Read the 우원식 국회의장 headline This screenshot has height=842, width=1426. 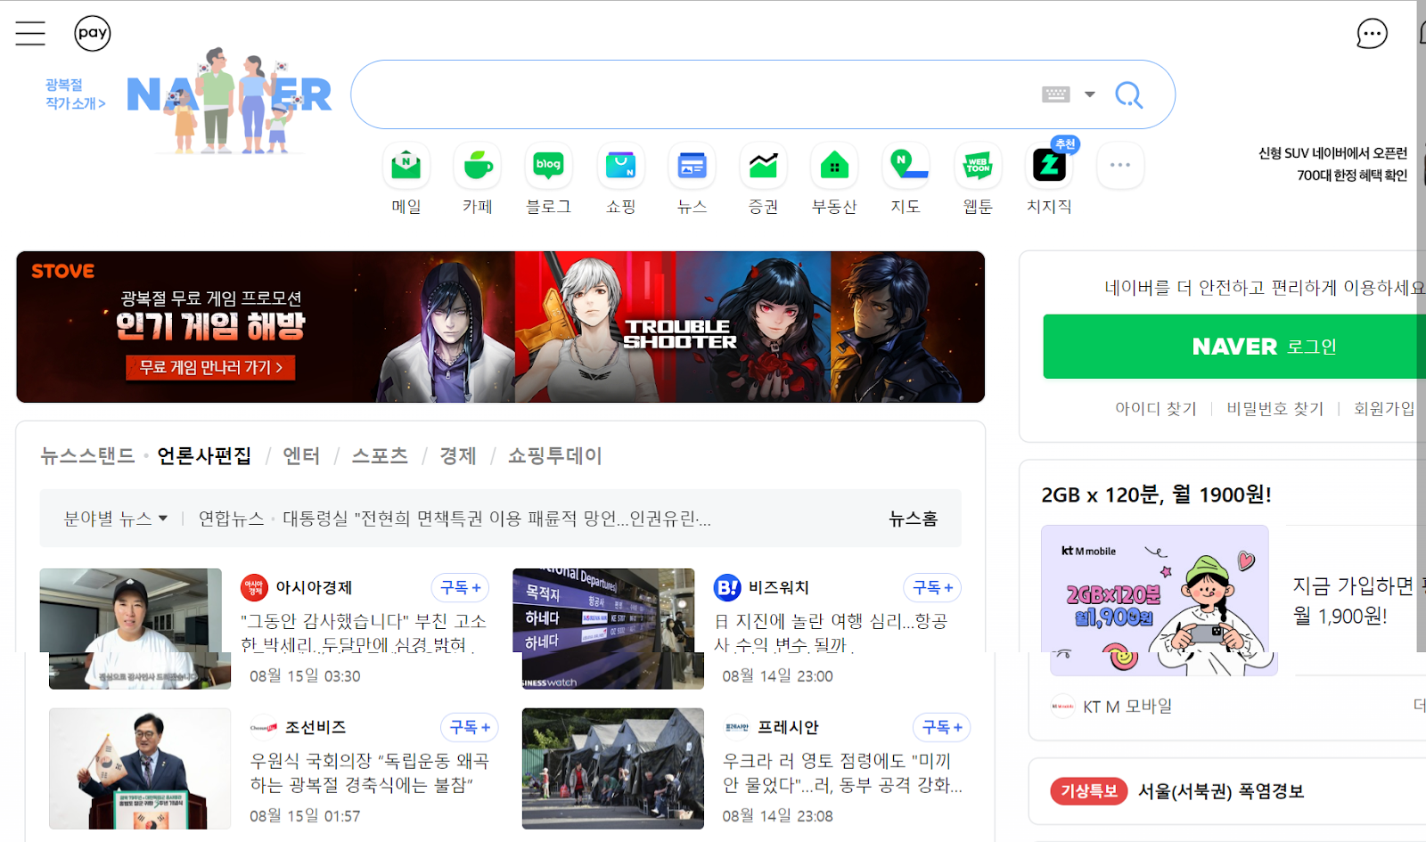tap(370, 773)
